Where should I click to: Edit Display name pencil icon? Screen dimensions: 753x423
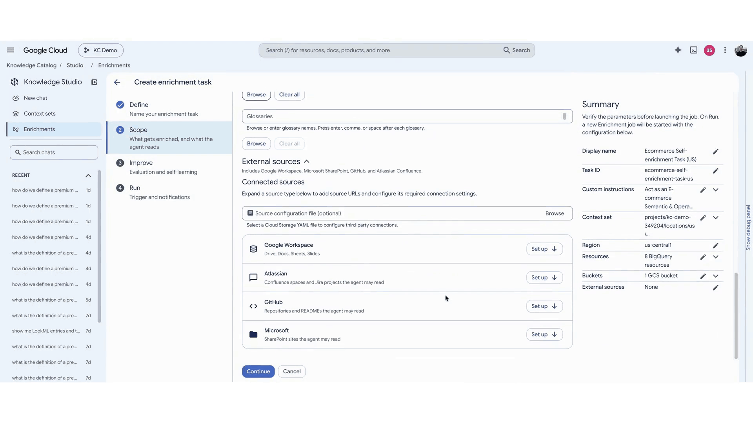pyautogui.click(x=715, y=152)
